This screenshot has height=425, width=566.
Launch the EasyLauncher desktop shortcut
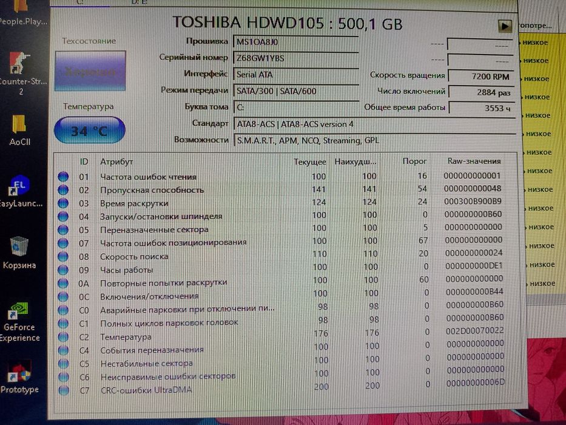click(20, 191)
